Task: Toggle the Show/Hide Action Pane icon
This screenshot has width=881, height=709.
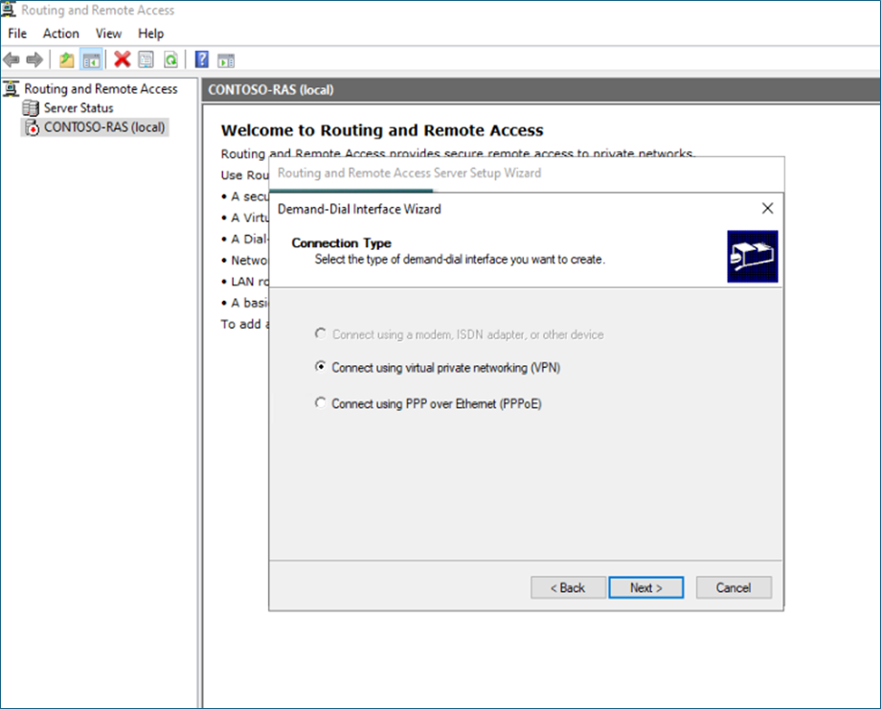Action: pyautogui.click(x=226, y=59)
